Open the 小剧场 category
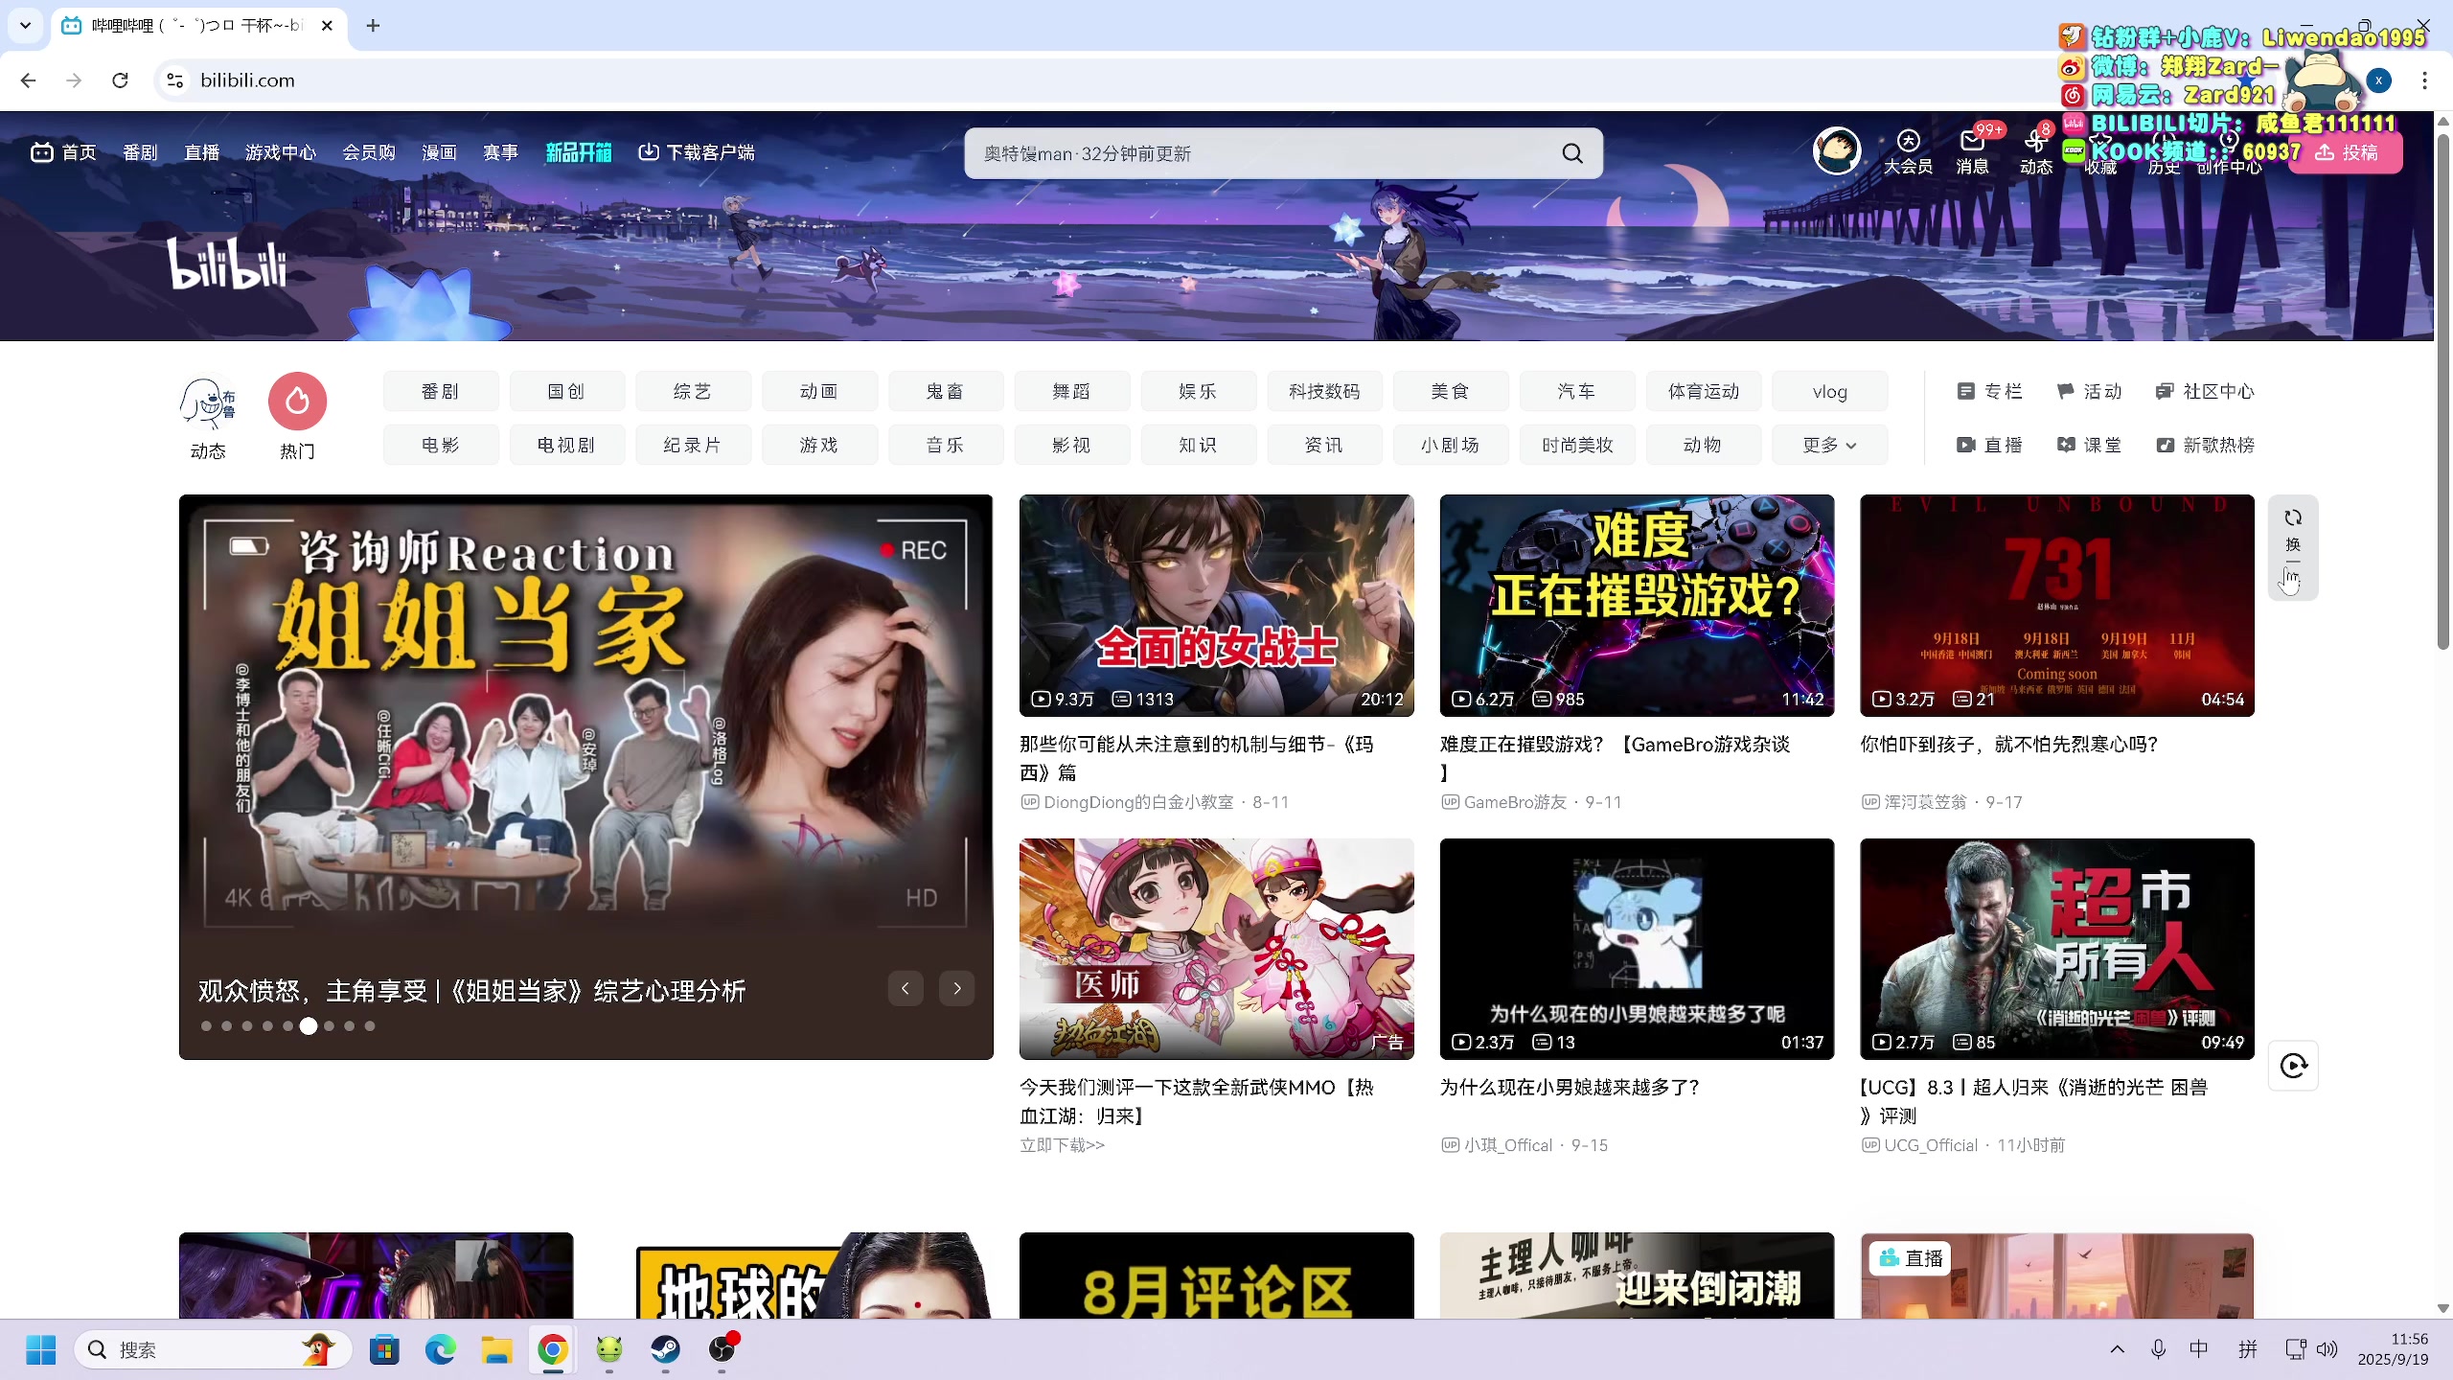The width and height of the screenshot is (2453, 1380). [x=1451, y=445]
